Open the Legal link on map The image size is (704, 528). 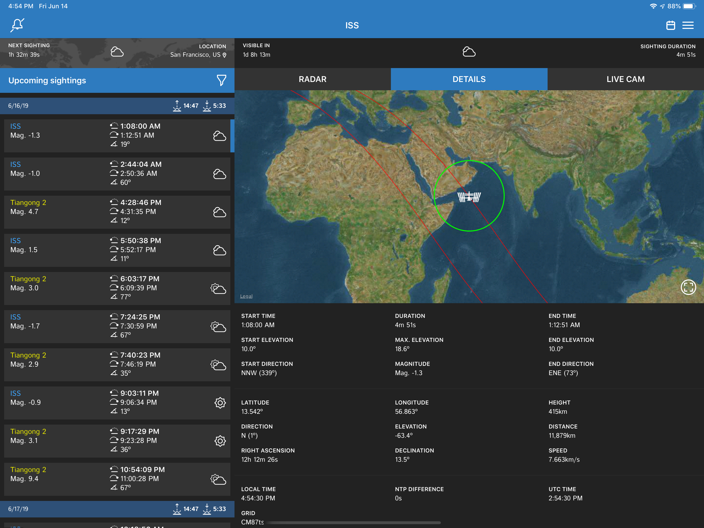[246, 296]
